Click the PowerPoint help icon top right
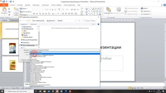Viewport: 166px width, 93px height. (x=164, y=5)
